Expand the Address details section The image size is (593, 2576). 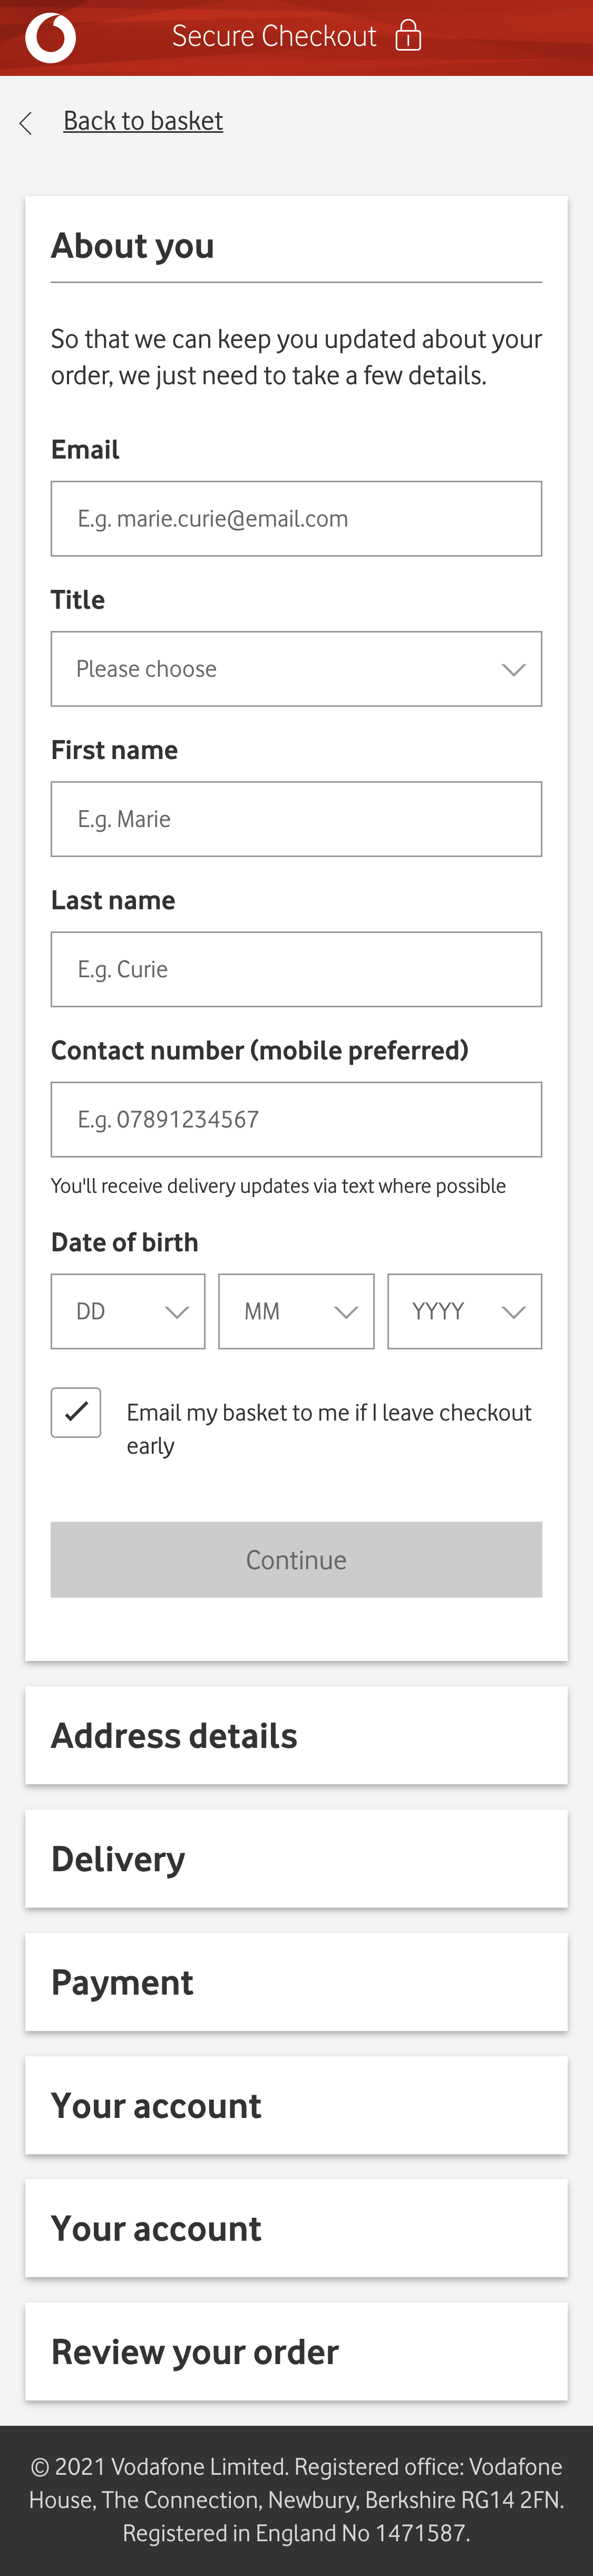(x=296, y=1736)
